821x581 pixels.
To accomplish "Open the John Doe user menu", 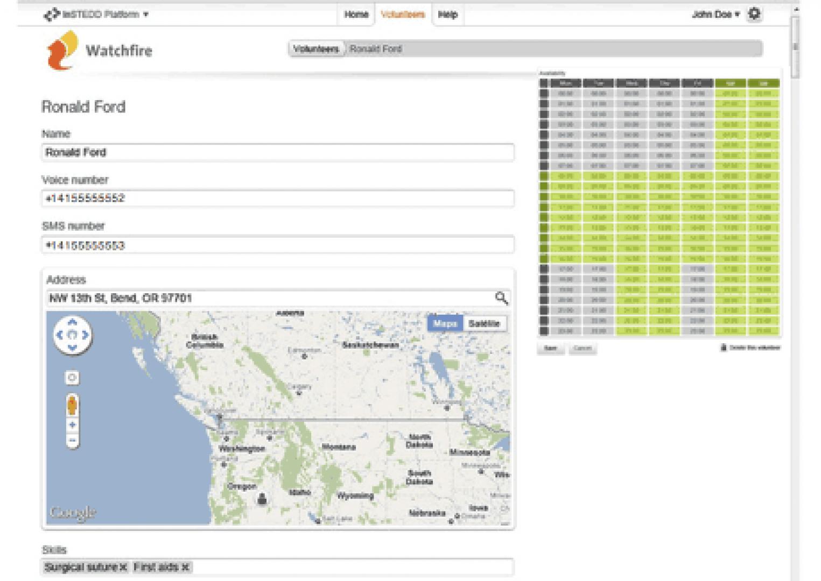I will (715, 15).
